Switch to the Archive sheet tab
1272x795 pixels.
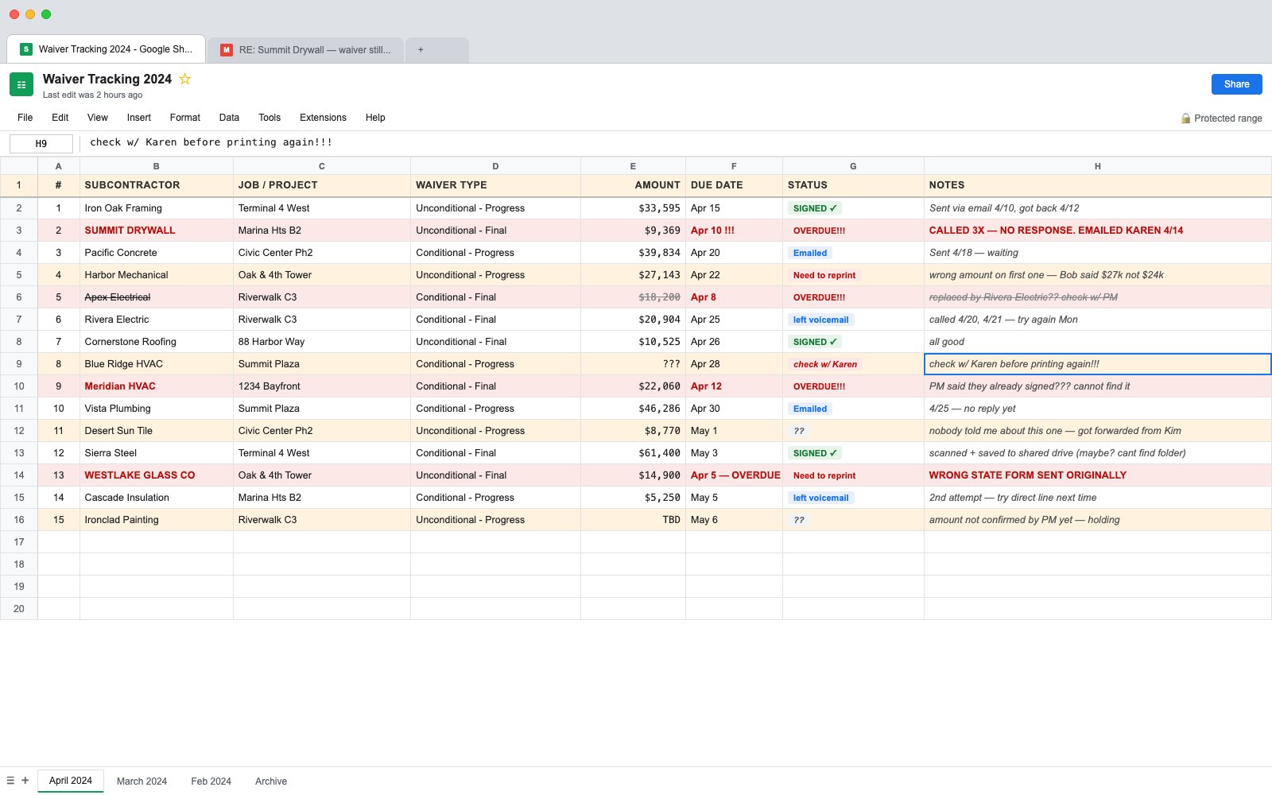[x=271, y=781]
